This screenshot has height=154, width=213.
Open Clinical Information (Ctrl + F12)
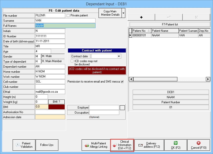(x=122, y=145)
